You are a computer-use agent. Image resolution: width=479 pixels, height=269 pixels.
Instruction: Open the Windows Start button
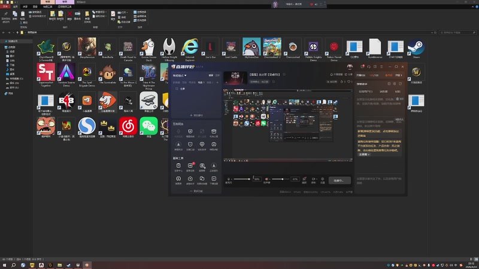(4, 265)
